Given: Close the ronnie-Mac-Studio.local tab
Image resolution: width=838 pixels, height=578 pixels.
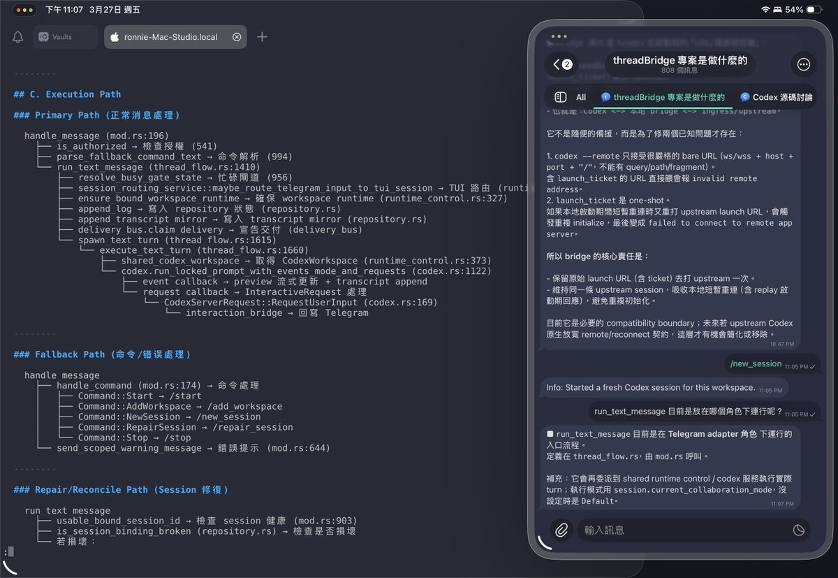Looking at the screenshot, I should pyautogui.click(x=236, y=37).
